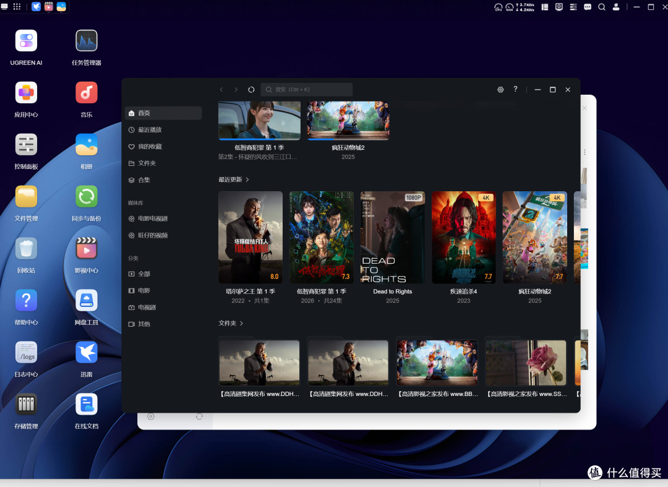
Task: Close the background window with its X
Action: [585, 108]
